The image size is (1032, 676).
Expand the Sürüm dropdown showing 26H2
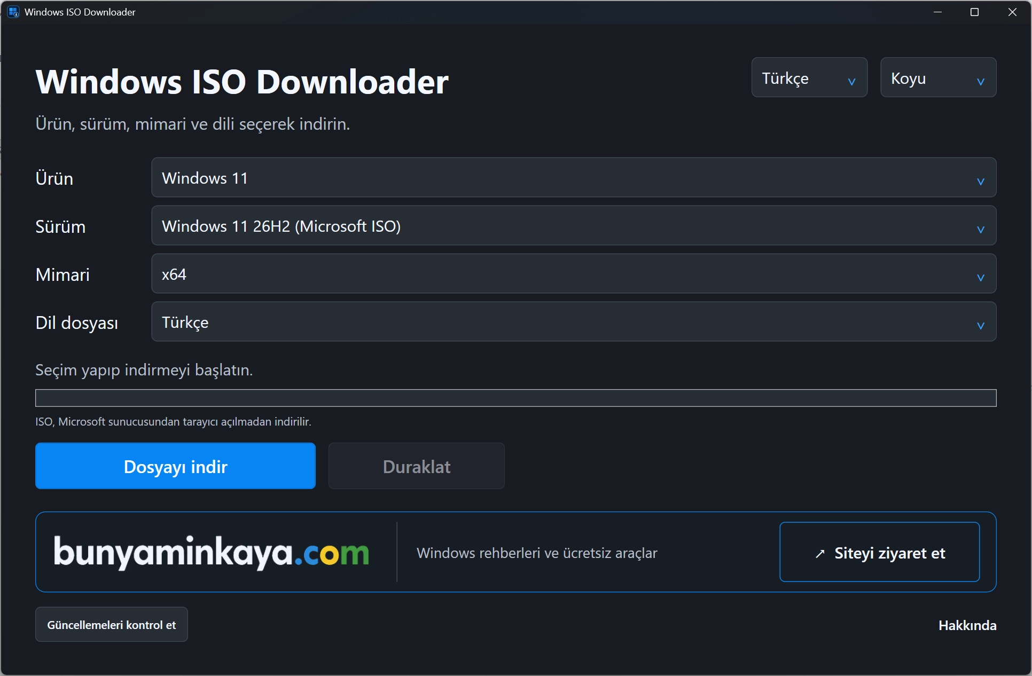574,226
